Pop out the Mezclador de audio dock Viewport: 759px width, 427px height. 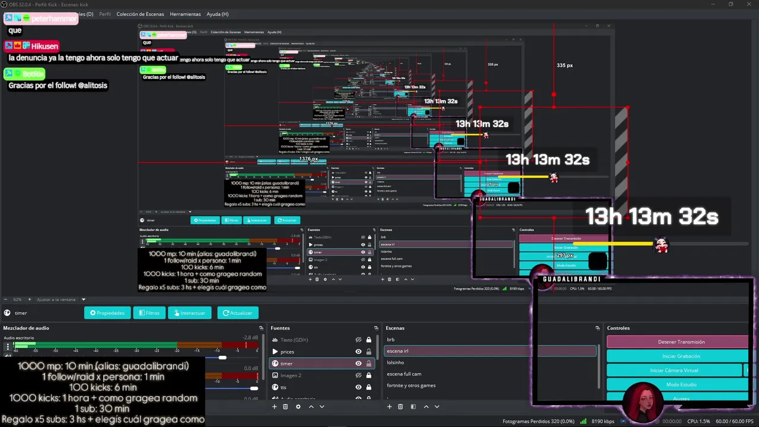pyautogui.click(x=261, y=328)
